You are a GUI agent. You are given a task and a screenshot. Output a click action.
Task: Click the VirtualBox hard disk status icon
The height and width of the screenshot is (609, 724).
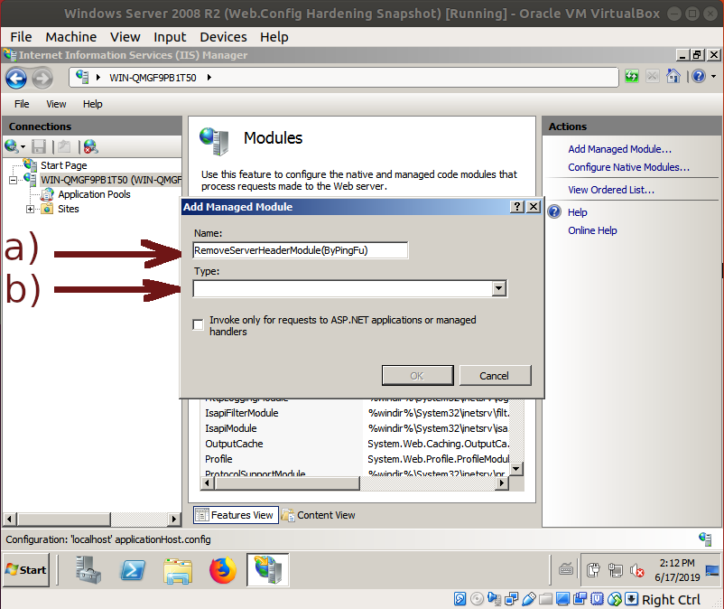coord(459,599)
